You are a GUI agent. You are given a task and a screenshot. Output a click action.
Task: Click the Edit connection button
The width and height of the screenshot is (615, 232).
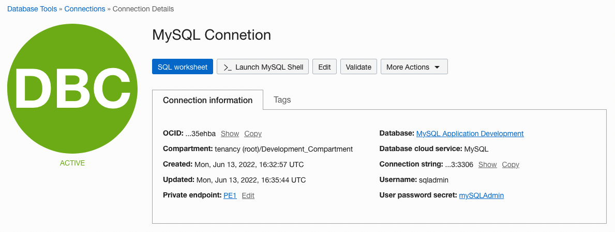pyautogui.click(x=324, y=67)
